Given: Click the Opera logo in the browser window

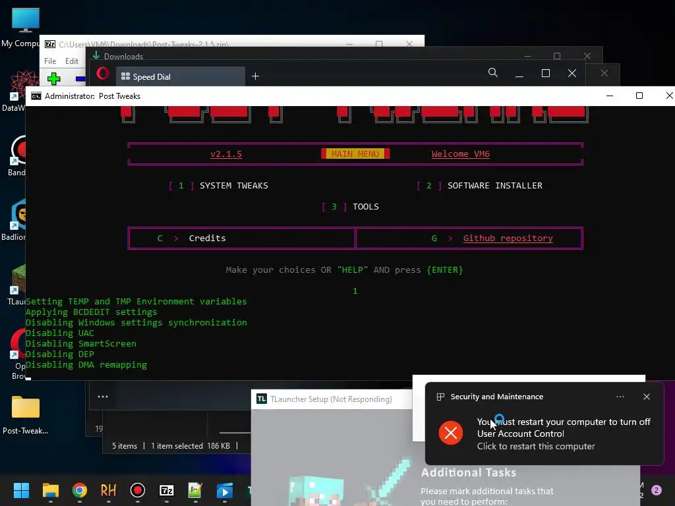Looking at the screenshot, I should point(102,74).
